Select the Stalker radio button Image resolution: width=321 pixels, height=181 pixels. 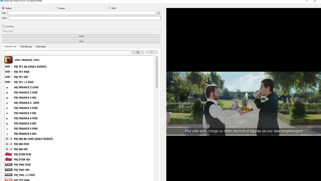click(x=3, y=8)
